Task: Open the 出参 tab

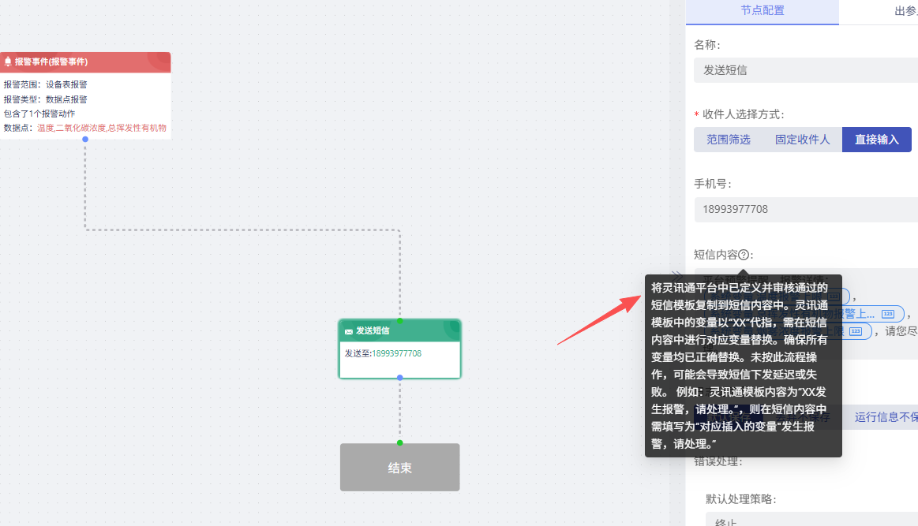Action: (904, 11)
